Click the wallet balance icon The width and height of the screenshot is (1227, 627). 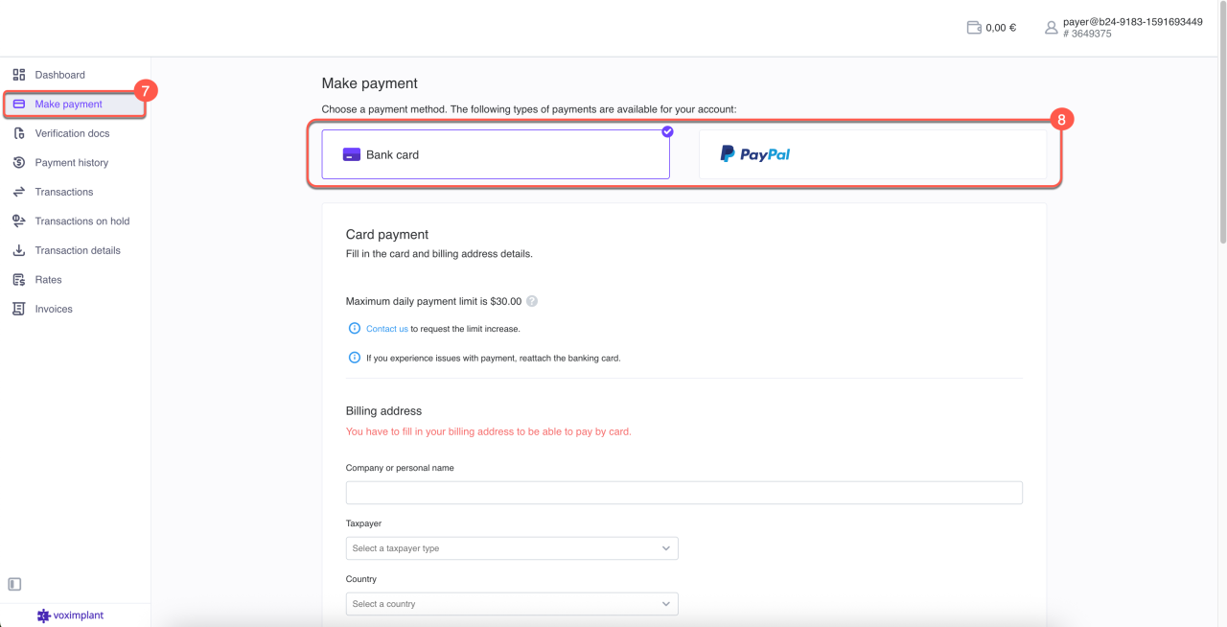(974, 28)
